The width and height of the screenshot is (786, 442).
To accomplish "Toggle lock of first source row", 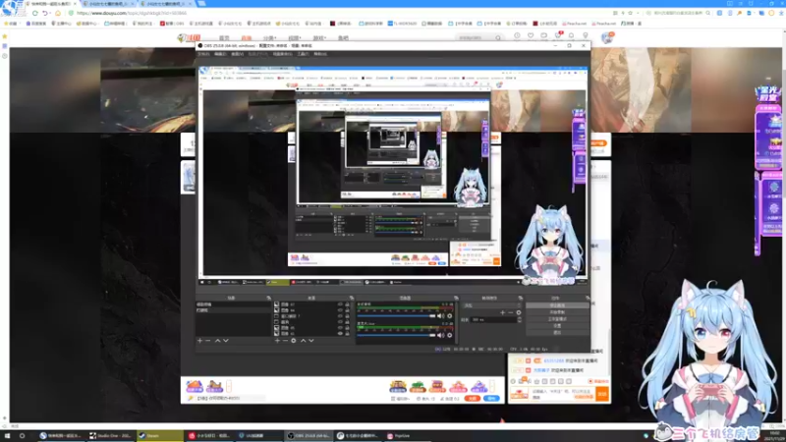I will point(347,304).
